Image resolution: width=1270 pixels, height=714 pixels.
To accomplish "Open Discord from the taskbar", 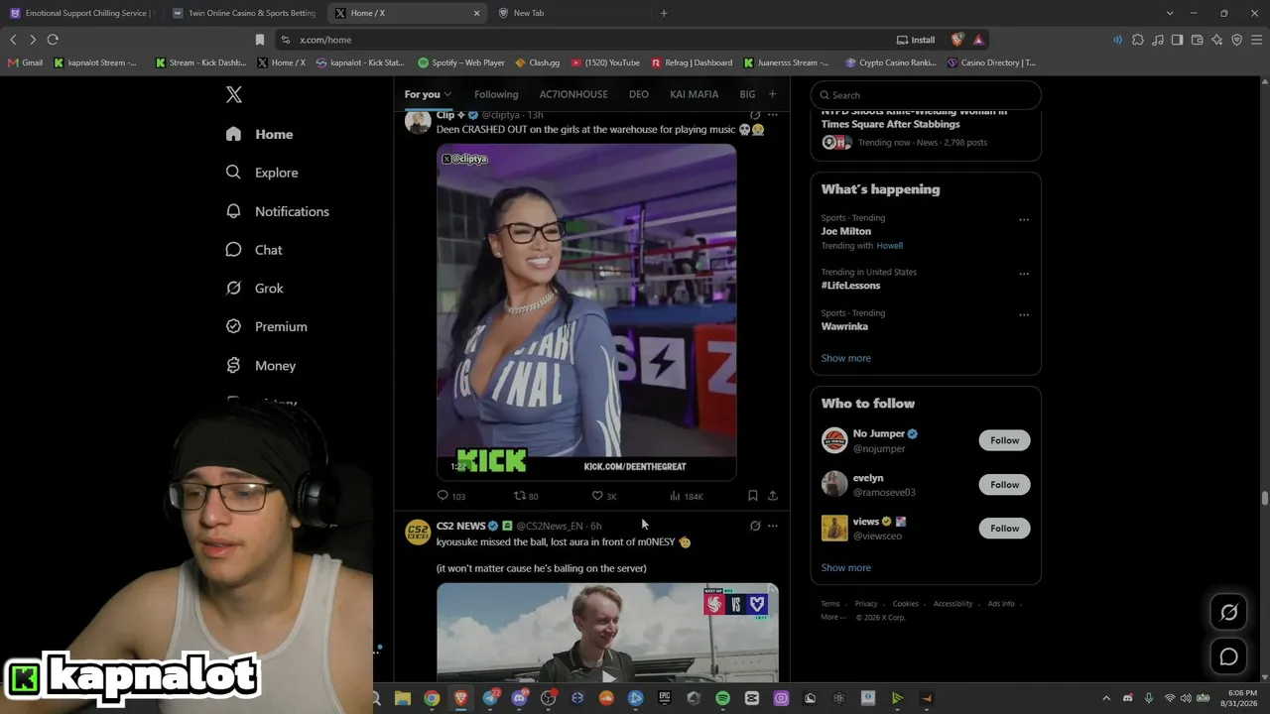I will coord(519,698).
